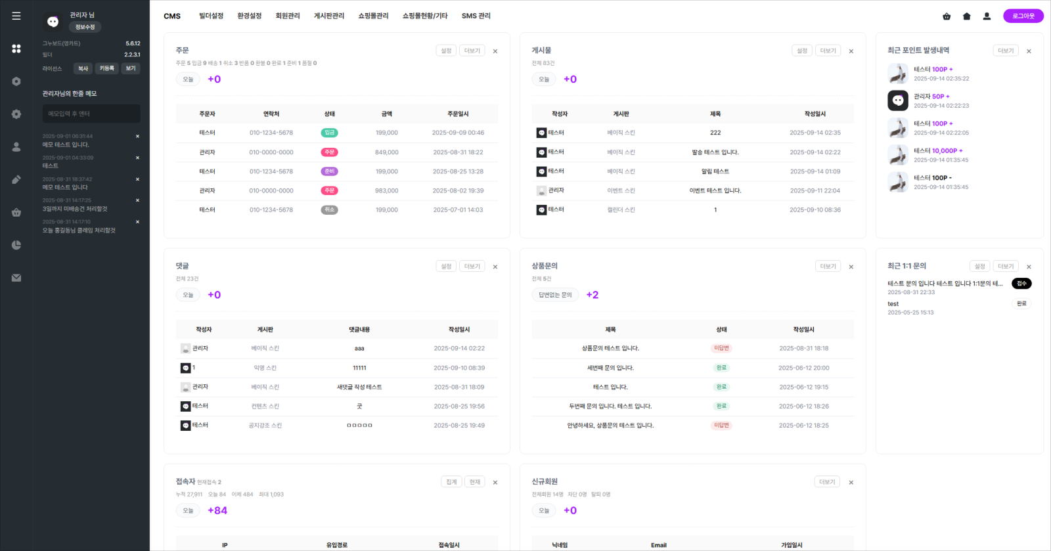Open the hamburger menu in the sidebar

(x=16, y=16)
